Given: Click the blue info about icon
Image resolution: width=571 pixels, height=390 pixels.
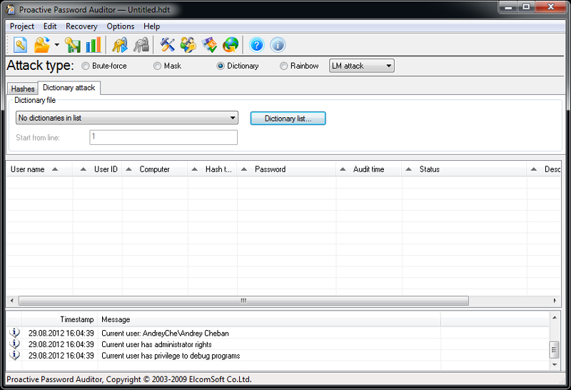Looking at the screenshot, I should [278, 45].
